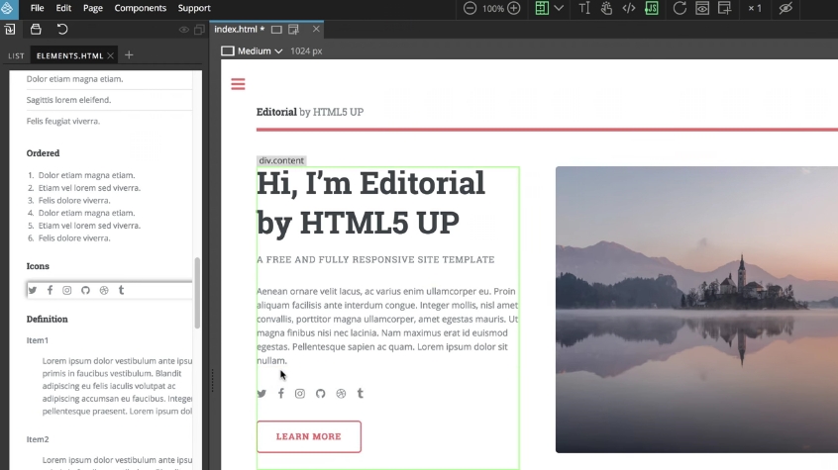Select the text editing tool icon

click(x=583, y=8)
